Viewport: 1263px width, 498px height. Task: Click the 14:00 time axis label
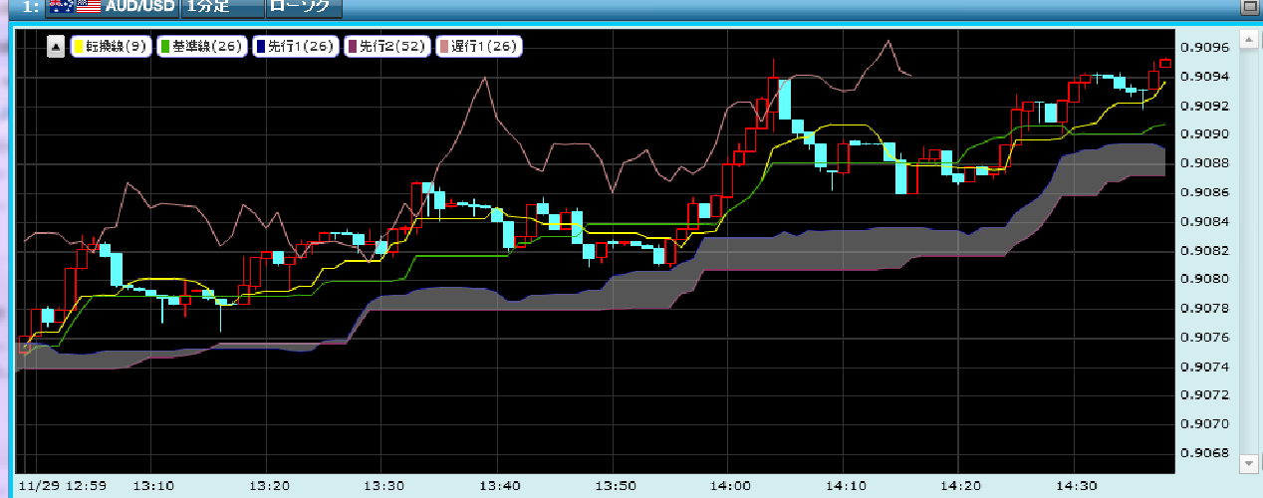click(x=730, y=486)
